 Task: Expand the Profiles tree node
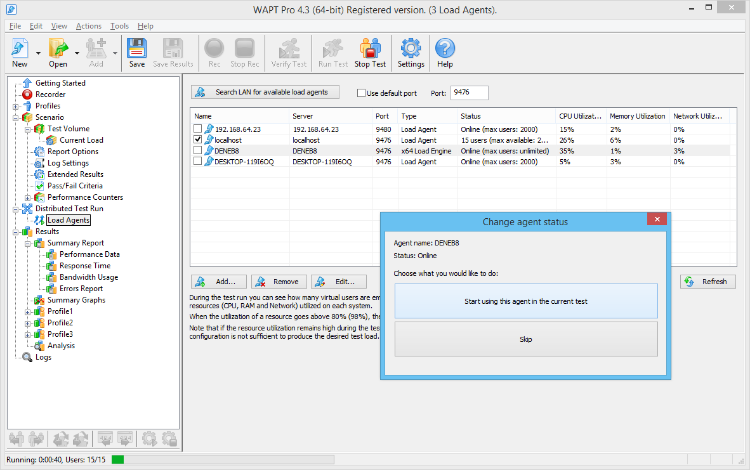coord(15,106)
